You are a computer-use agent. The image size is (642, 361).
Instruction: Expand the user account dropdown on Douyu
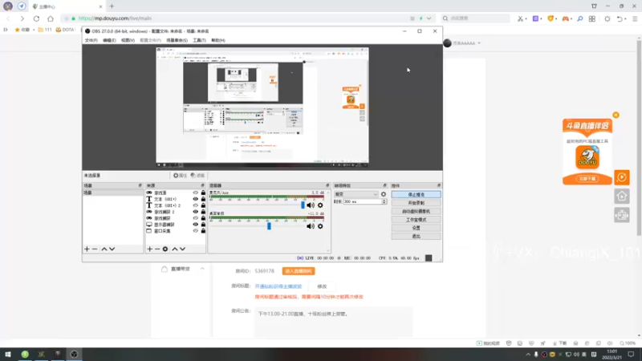click(x=479, y=43)
